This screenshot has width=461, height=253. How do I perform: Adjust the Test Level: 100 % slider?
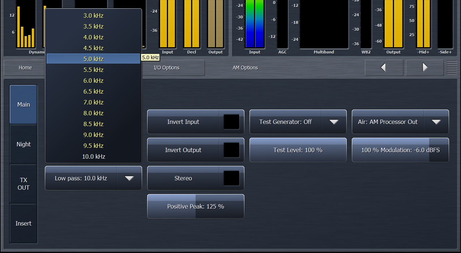point(298,150)
